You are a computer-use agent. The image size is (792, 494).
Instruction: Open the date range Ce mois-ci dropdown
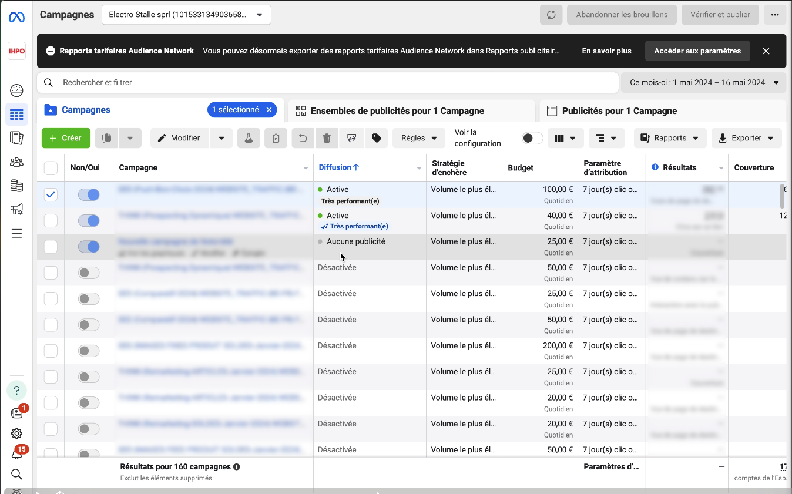click(x=704, y=83)
